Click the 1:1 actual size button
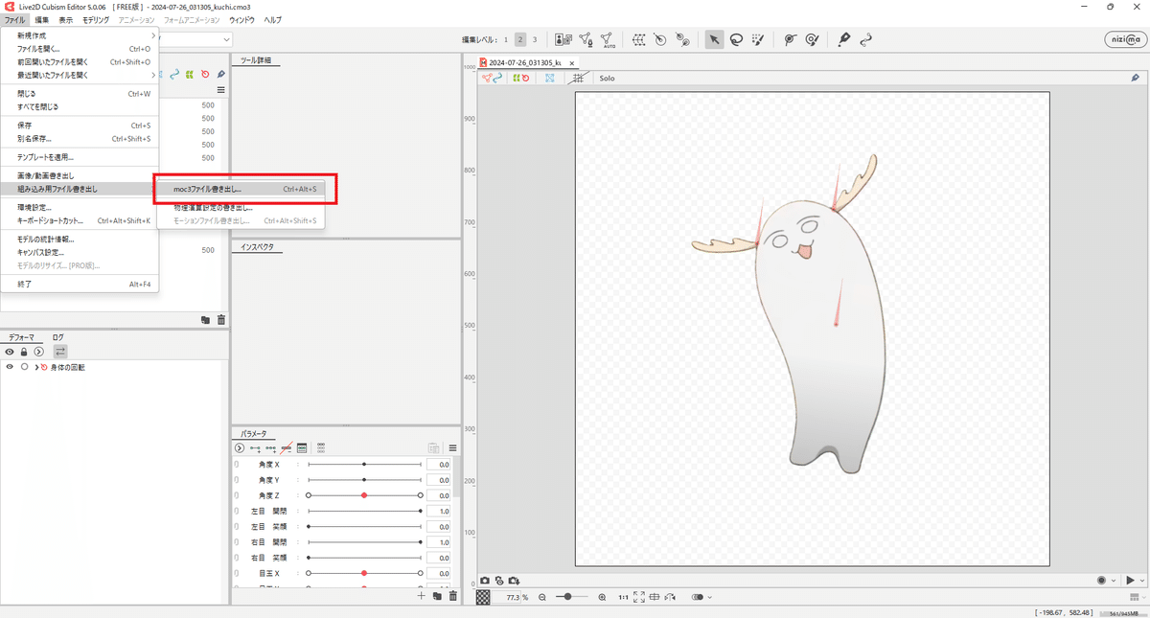This screenshot has width=1150, height=618. point(623,597)
